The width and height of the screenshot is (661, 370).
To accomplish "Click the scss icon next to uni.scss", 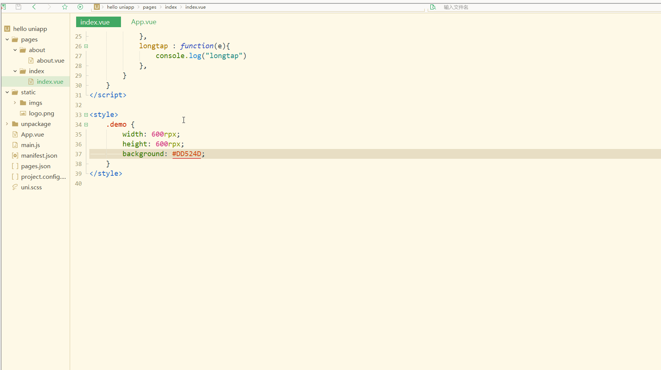I will 14,187.
